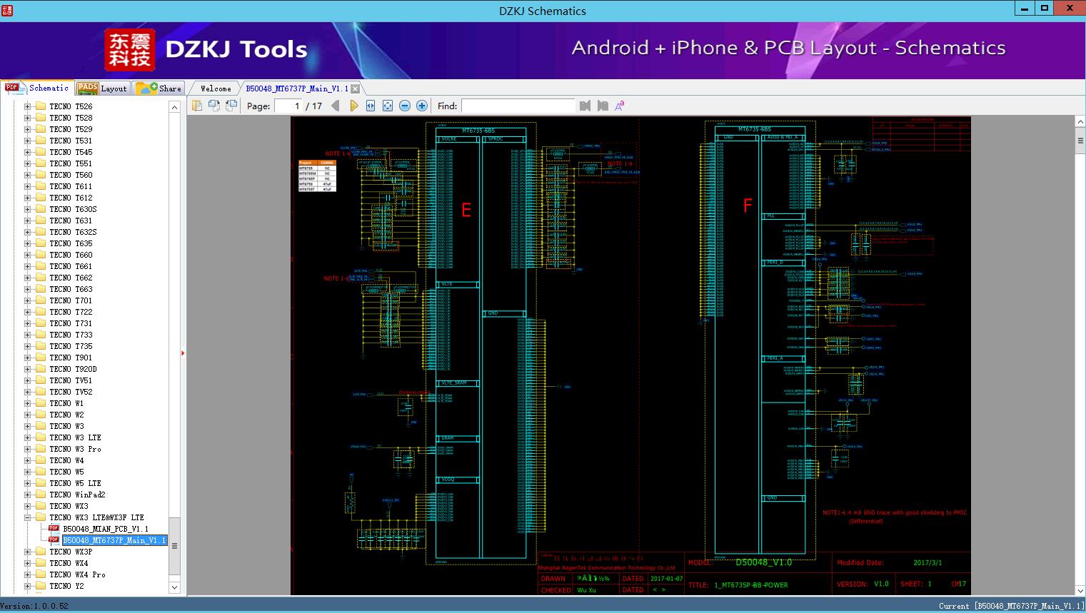Click the fit-to-page icon in the toolbar
This screenshot has width=1086, height=613.
(x=388, y=106)
